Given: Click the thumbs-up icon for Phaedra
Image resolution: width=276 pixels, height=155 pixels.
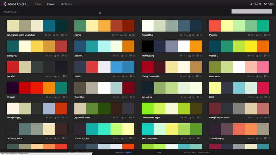Looking at the screenshot, I should pos(257,35).
